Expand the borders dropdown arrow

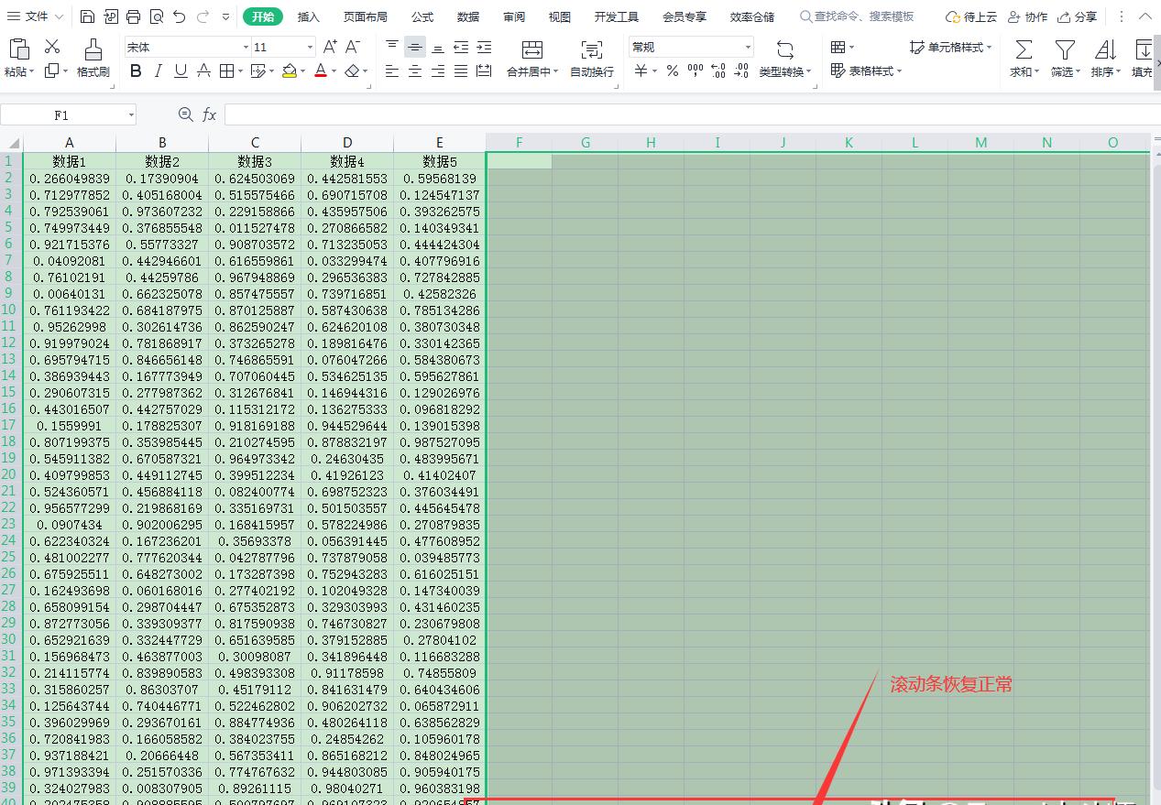tap(238, 71)
